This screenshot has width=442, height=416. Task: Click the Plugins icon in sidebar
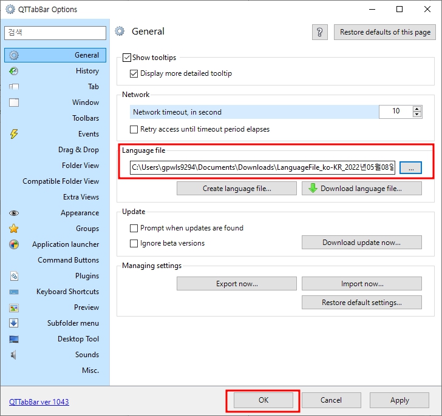[14, 276]
